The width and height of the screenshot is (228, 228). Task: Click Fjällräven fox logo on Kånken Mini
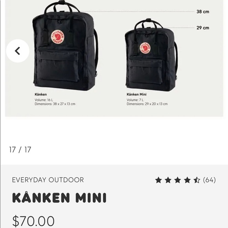145,48
